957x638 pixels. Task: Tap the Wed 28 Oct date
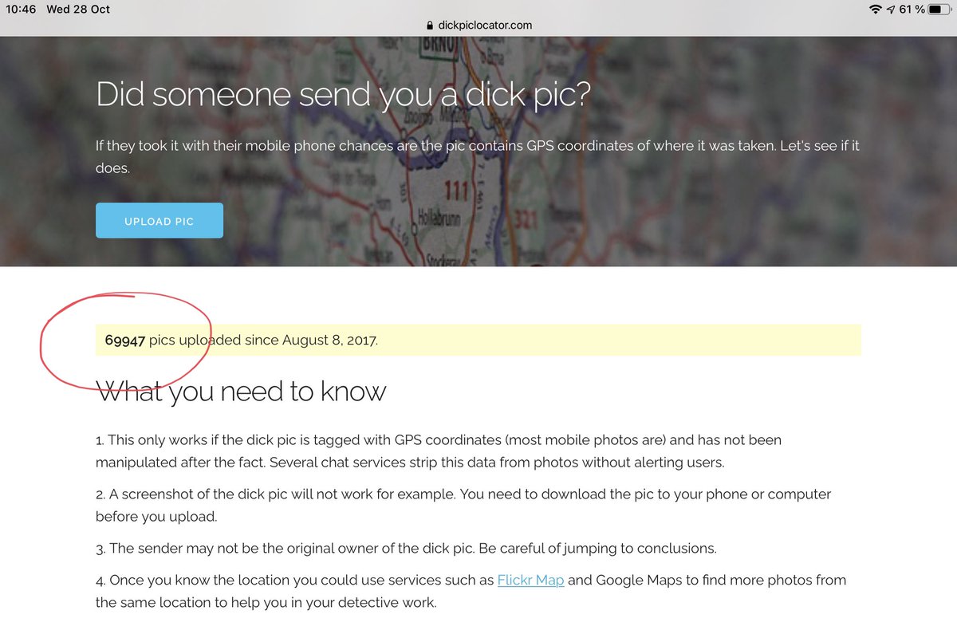pyautogui.click(x=78, y=10)
